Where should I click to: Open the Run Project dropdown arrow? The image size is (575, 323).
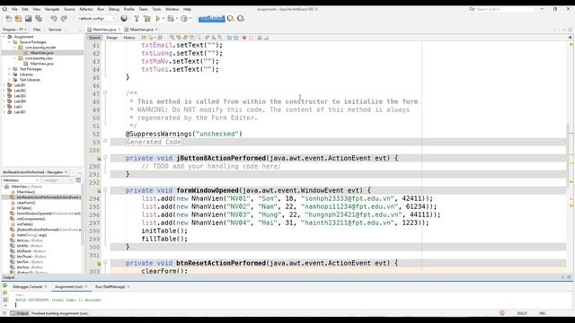(x=164, y=18)
